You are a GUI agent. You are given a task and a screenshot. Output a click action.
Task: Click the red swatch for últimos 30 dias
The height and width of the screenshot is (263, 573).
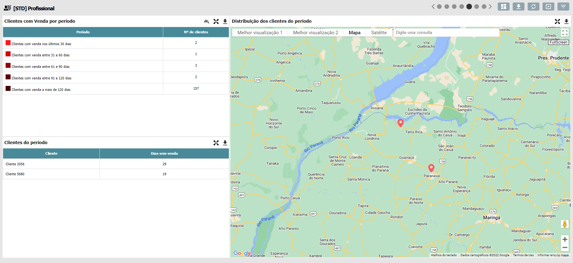[x=8, y=43]
